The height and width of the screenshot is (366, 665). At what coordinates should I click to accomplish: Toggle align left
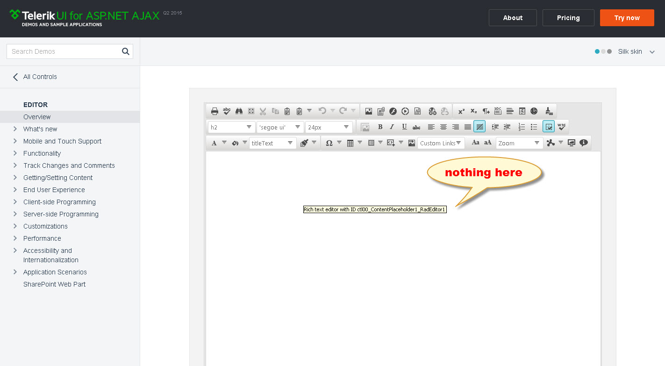click(431, 127)
